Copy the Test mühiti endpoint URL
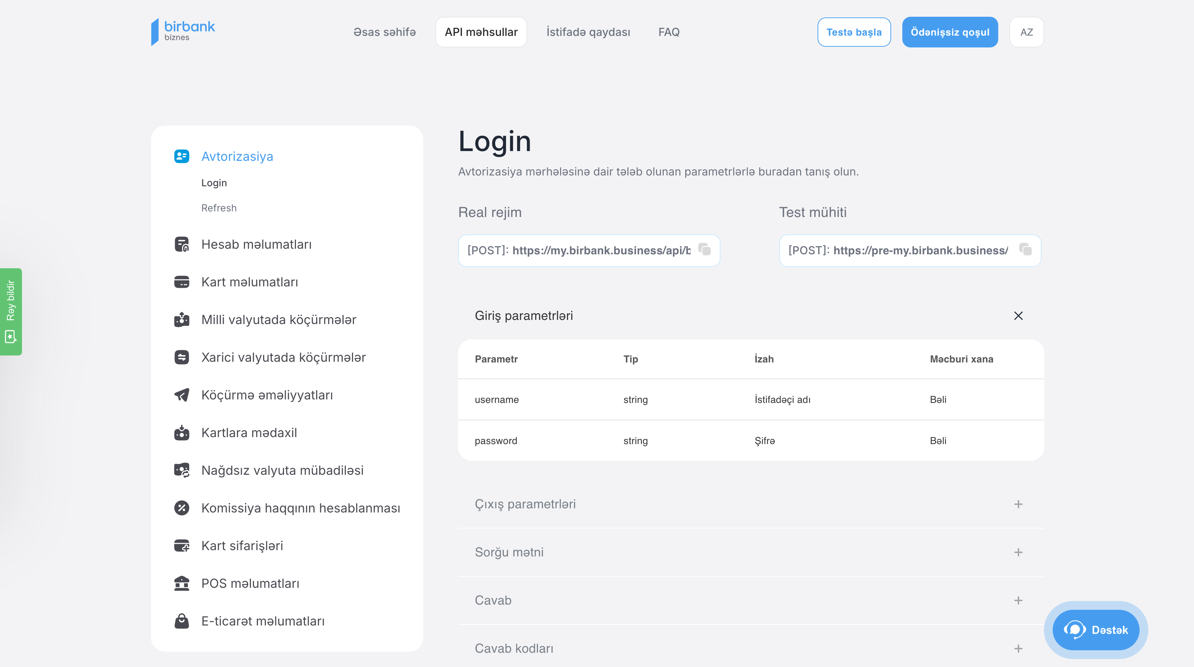The width and height of the screenshot is (1194, 667). 1025,249
